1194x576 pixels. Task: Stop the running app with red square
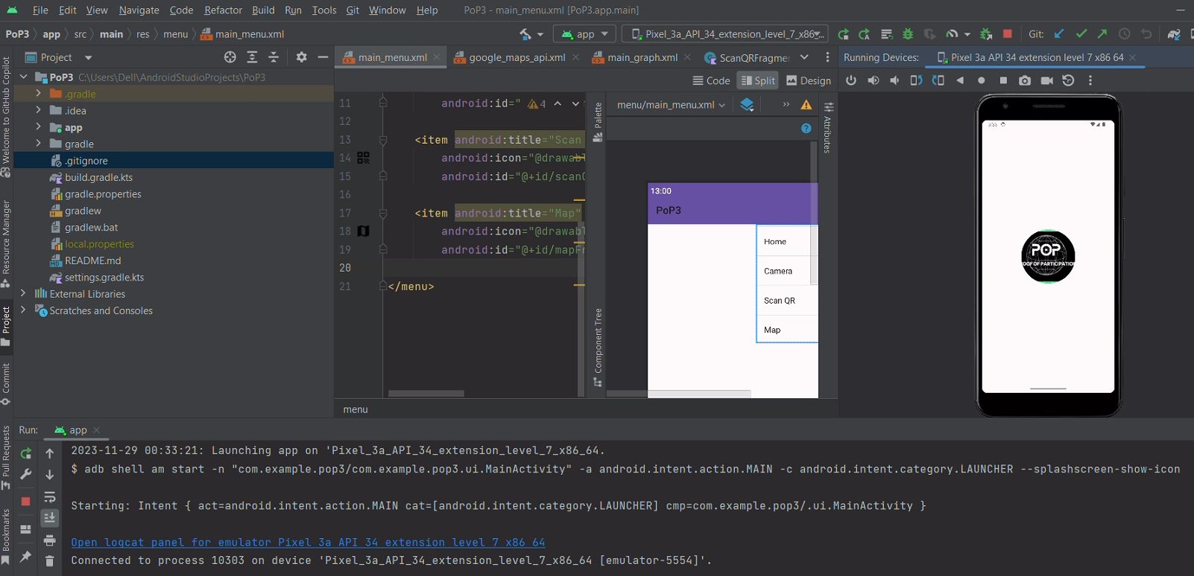pos(1008,34)
